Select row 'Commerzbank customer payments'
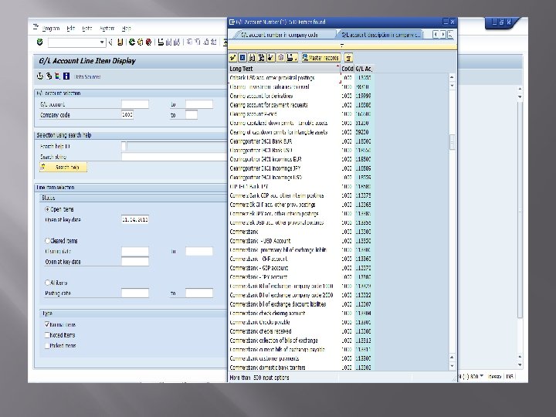Screen dimensions: 556x417 click(301, 358)
